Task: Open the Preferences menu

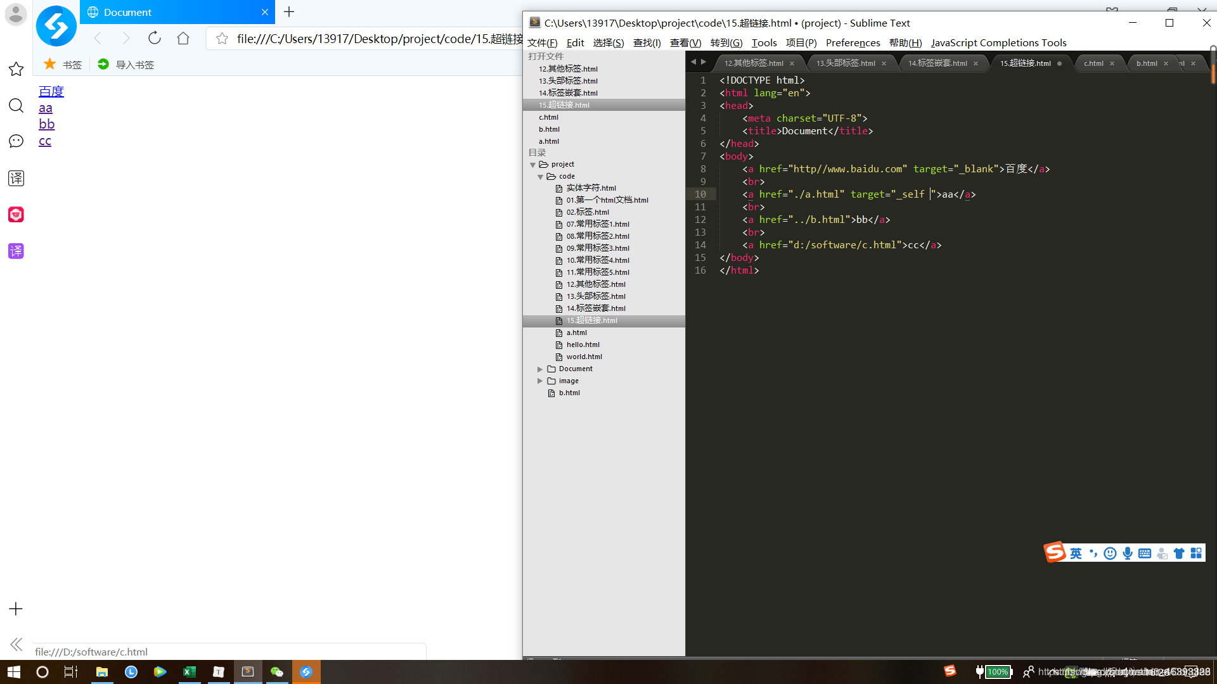Action: pyautogui.click(x=853, y=43)
